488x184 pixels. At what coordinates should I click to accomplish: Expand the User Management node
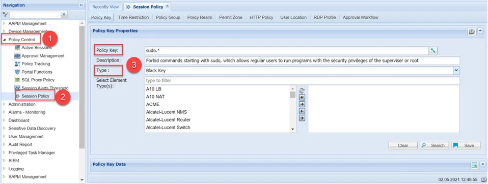pyautogui.click(x=5, y=137)
